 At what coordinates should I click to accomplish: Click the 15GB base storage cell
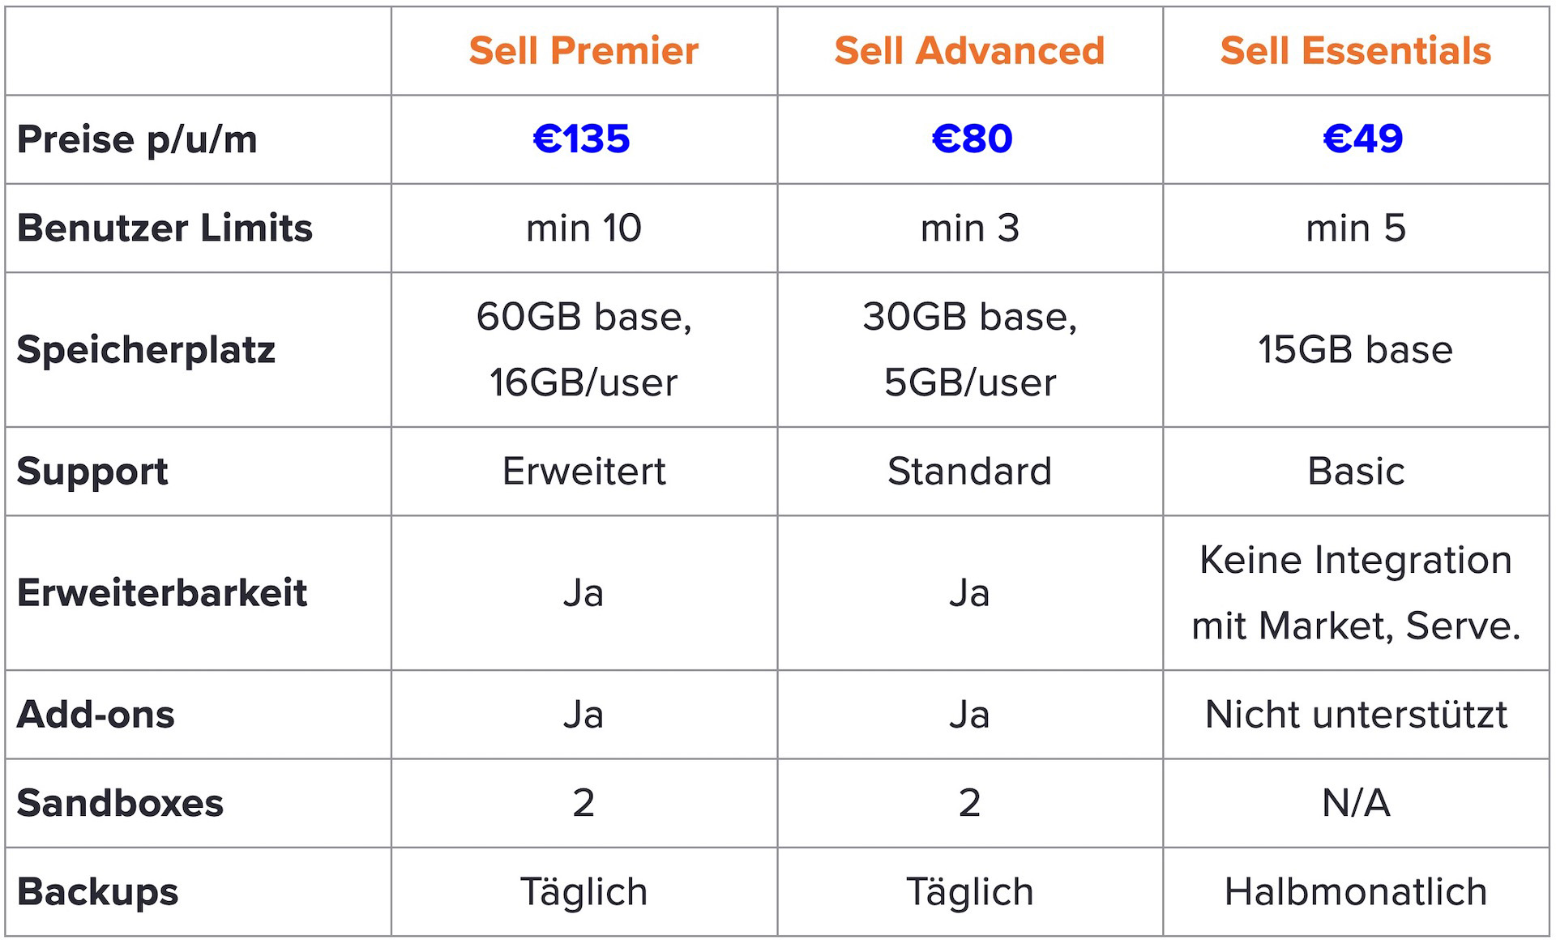click(x=1355, y=350)
